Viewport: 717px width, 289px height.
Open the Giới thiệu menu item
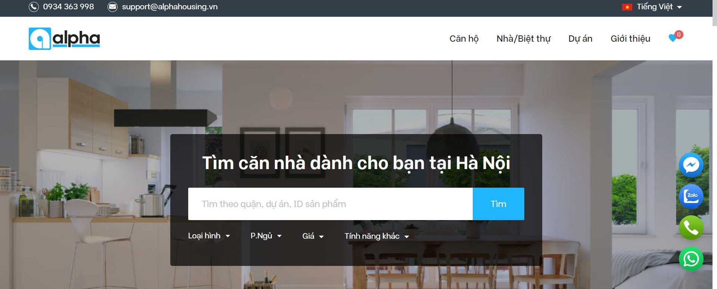[x=630, y=39]
